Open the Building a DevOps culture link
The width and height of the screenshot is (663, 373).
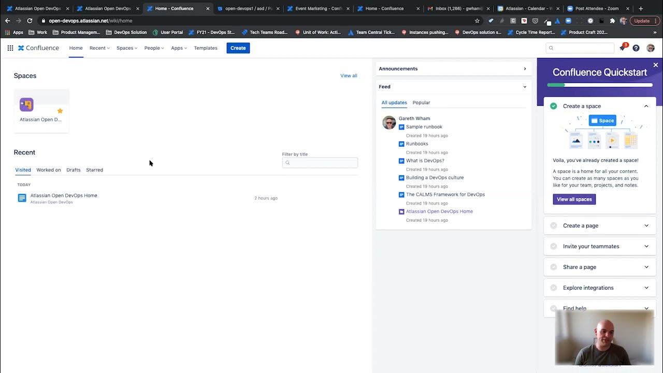(x=435, y=178)
